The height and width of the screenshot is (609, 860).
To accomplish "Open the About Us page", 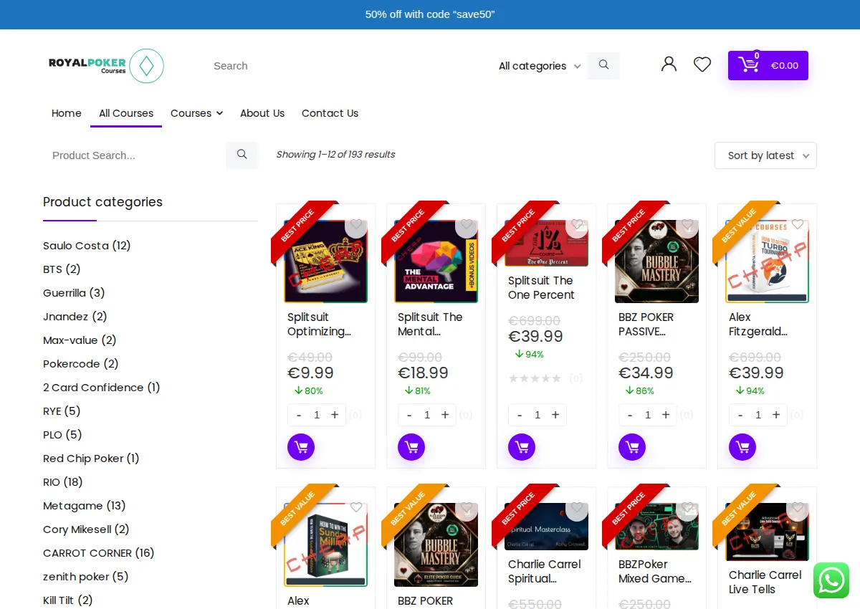I will click(262, 113).
